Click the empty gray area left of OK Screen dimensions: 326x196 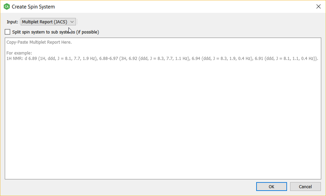(x=129, y=187)
